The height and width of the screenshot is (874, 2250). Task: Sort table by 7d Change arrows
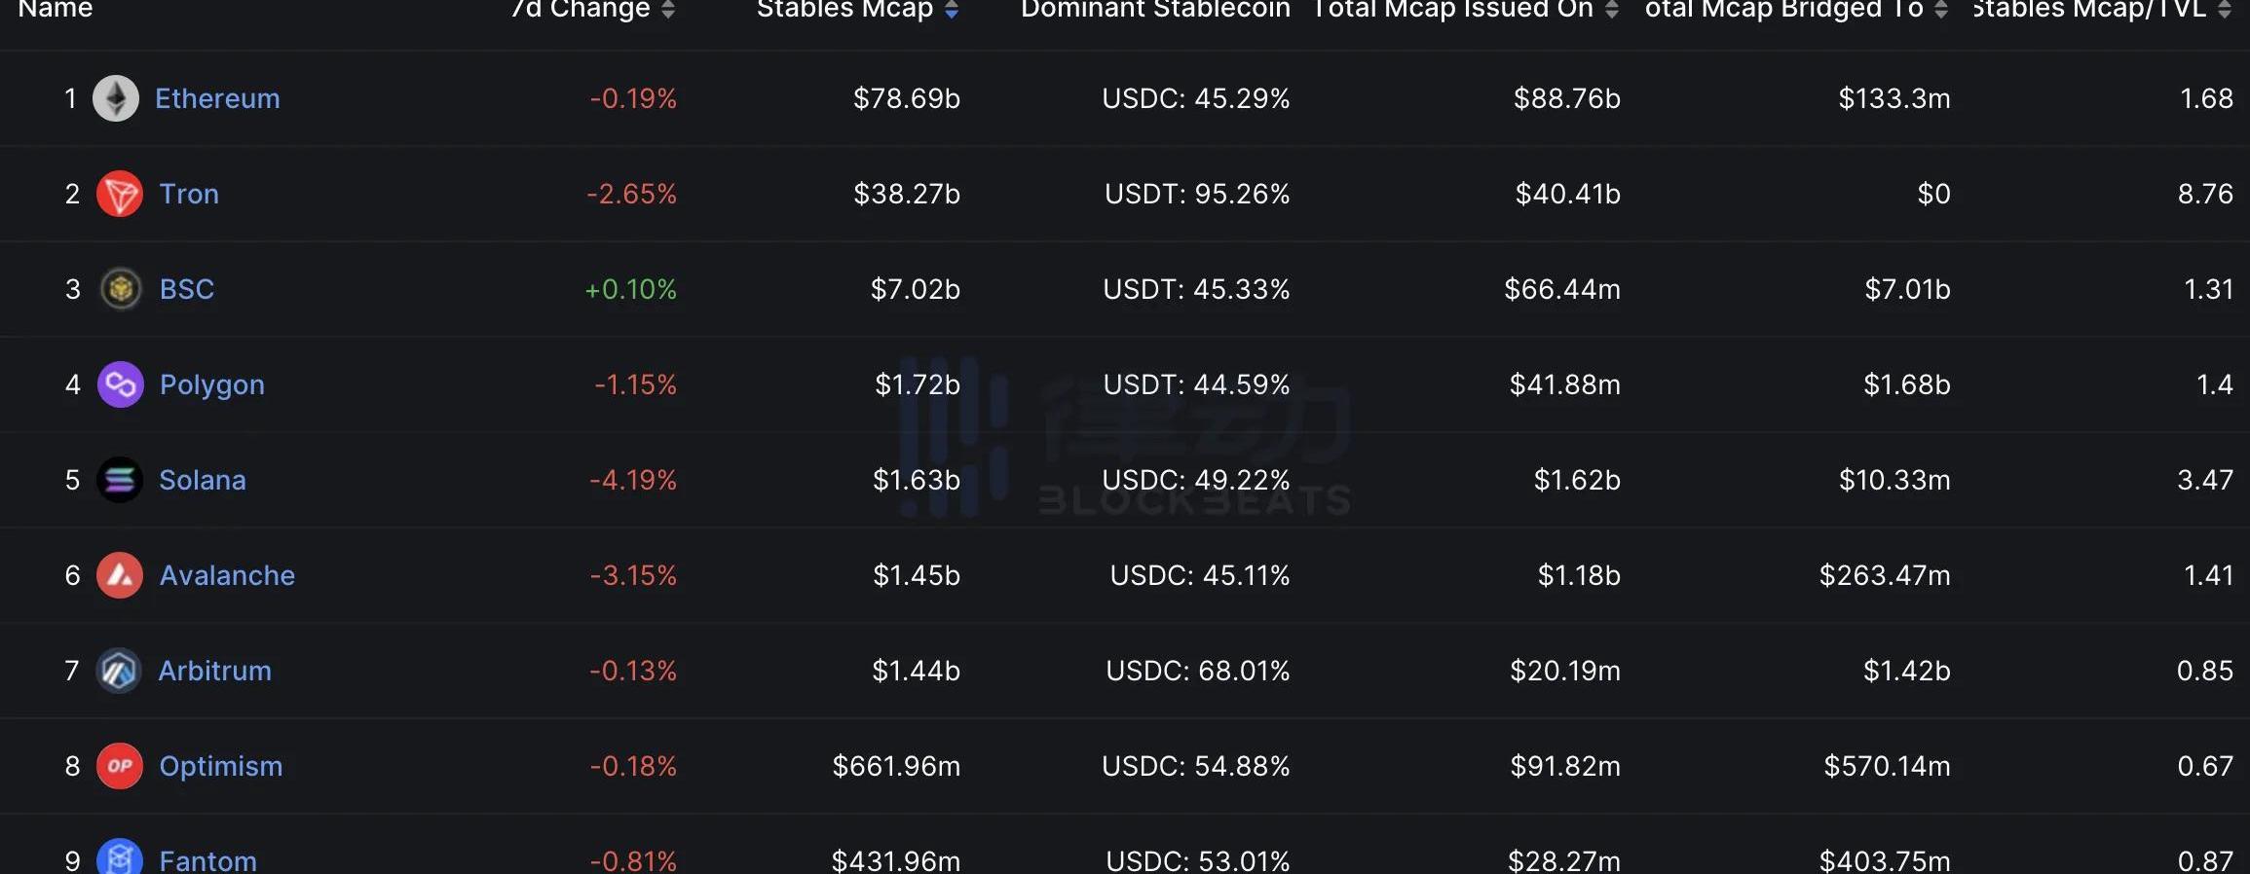pyautogui.click(x=668, y=10)
